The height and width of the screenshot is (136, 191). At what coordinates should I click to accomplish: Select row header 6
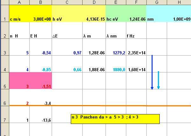(x=5, y=98)
